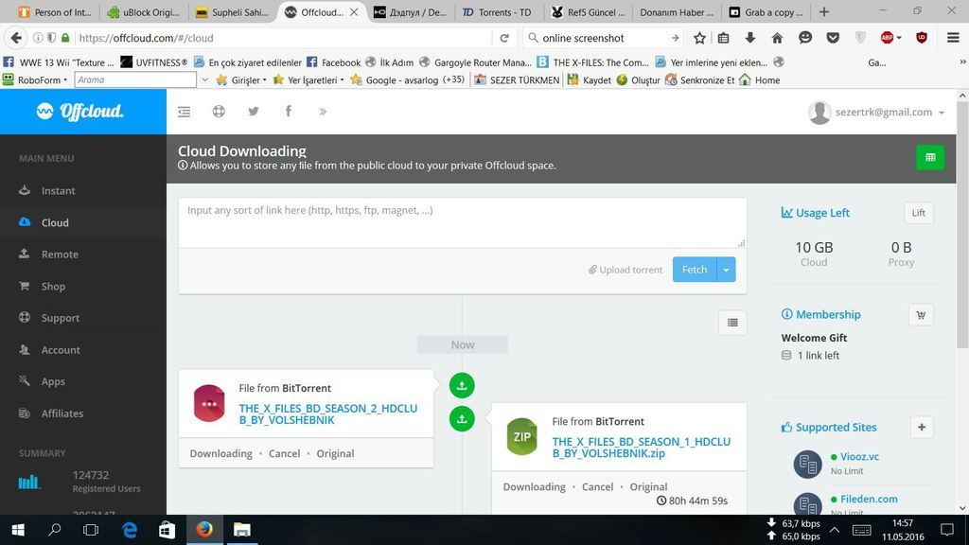Viewport: 969px width, 545px height.
Task: Toggle the sidebar hamburger menu icon
Action: pos(185,112)
